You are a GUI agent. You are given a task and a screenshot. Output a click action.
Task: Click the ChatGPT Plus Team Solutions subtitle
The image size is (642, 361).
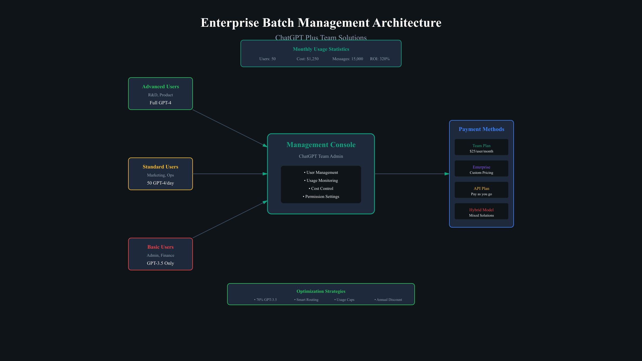click(321, 37)
